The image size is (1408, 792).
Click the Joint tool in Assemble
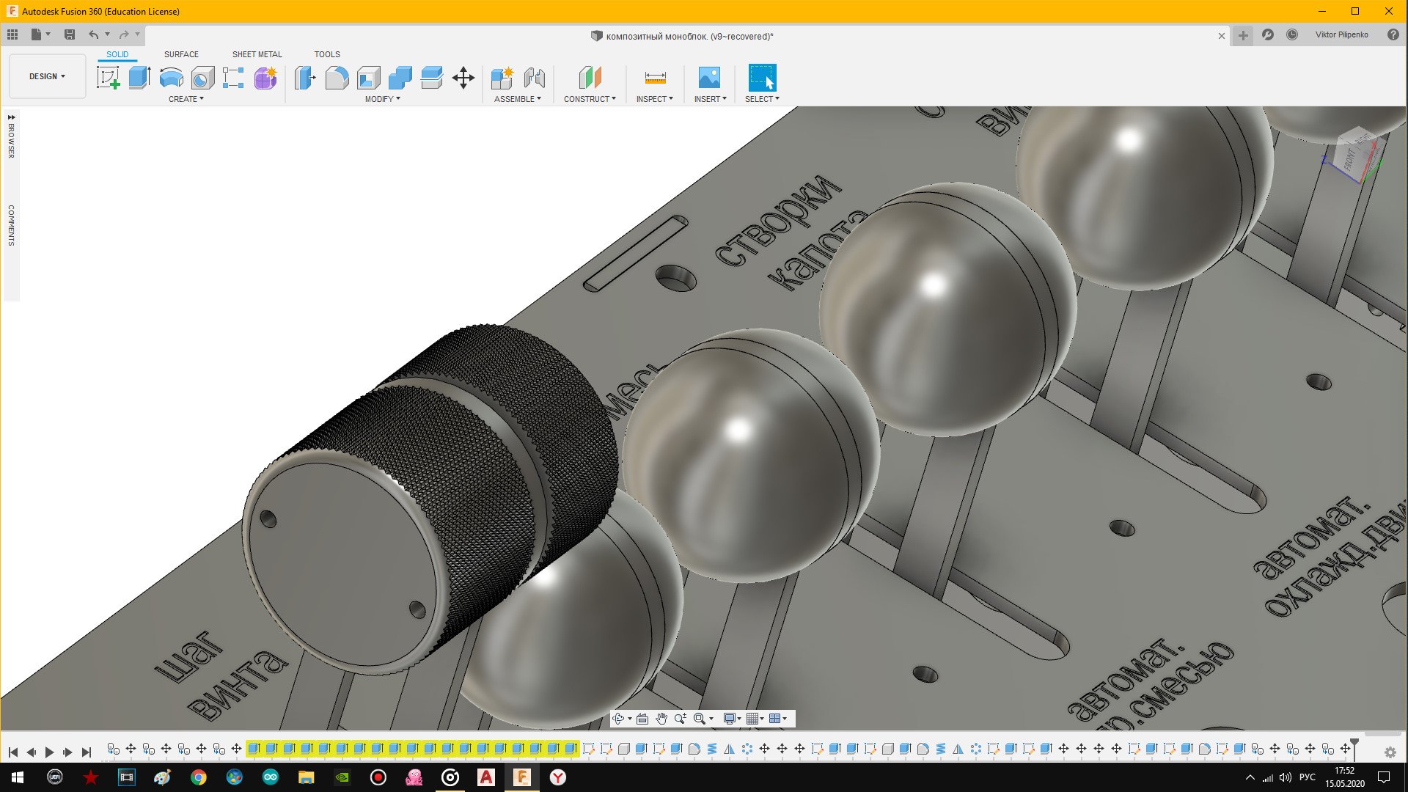[535, 78]
